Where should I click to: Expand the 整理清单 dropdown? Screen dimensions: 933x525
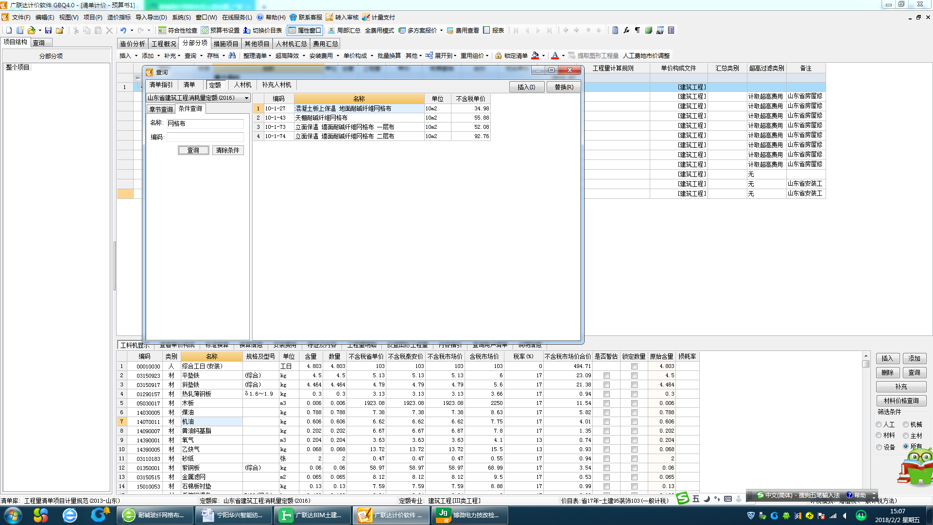pos(270,56)
